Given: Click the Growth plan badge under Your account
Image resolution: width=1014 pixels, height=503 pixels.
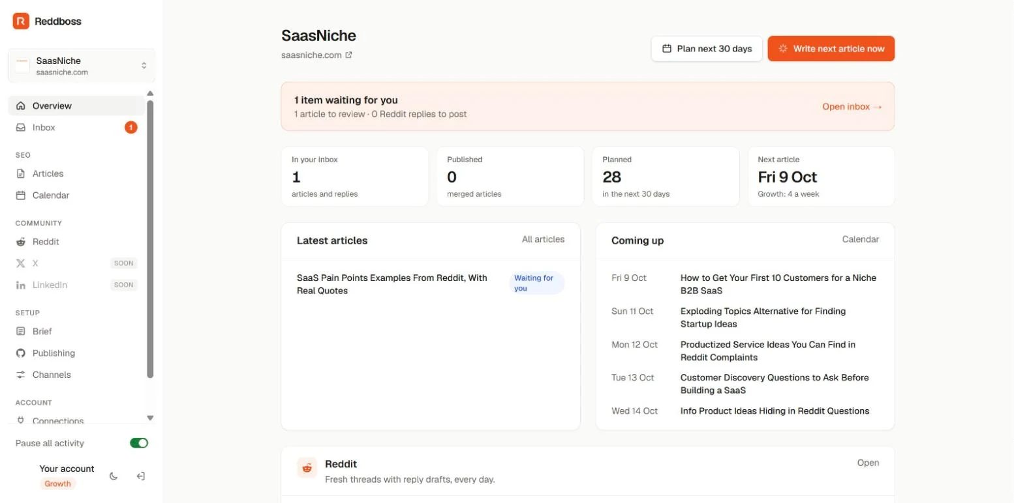Looking at the screenshot, I should click(x=57, y=484).
